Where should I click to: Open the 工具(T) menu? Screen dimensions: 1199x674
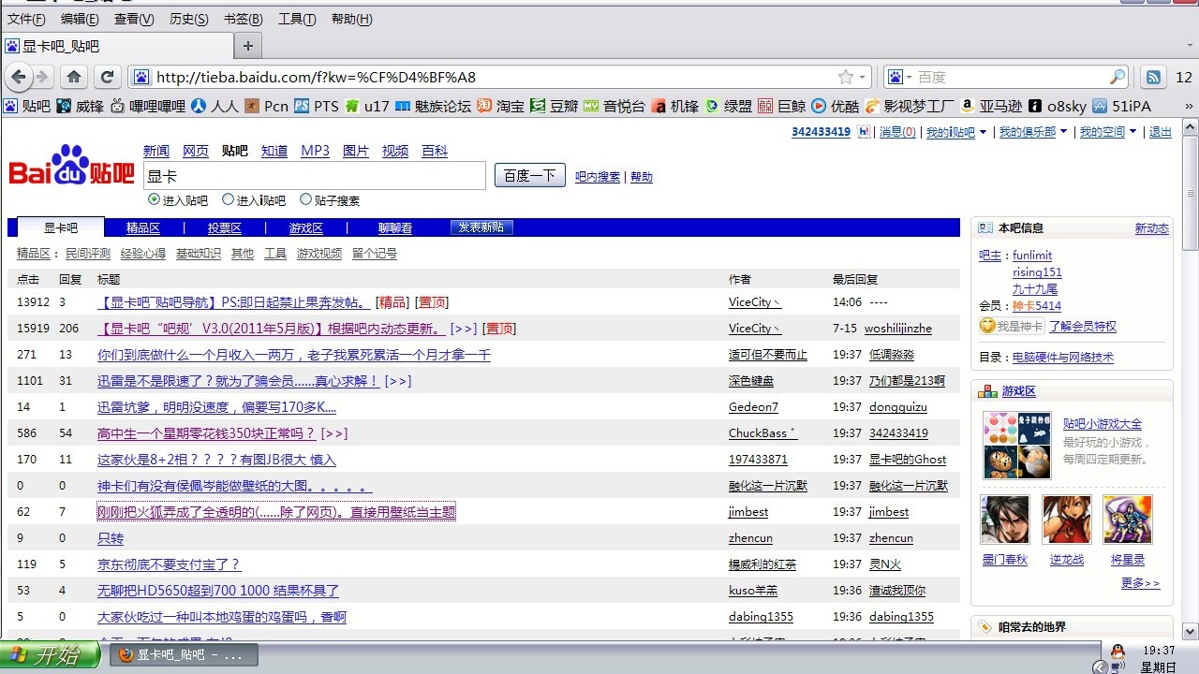[x=297, y=19]
